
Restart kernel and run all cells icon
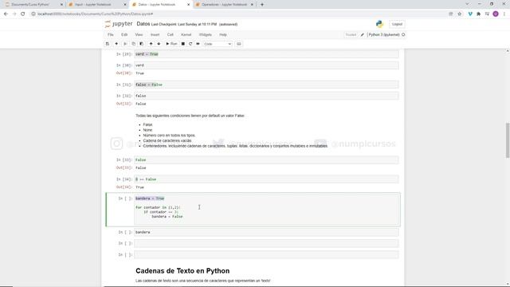198,44
